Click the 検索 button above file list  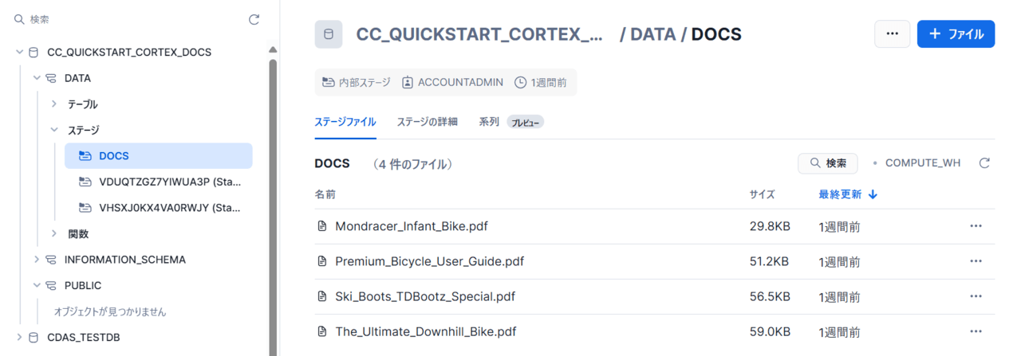pyautogui.click(x=827, y=163)
